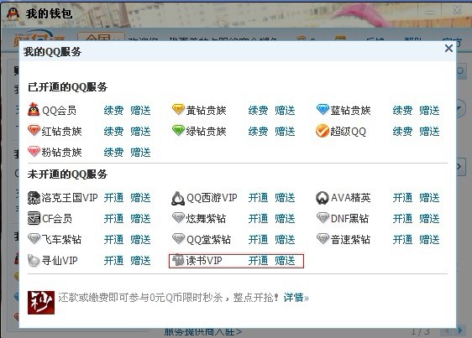Viewport: 472px width, 338px height.
Task: Click the 蓝钻贵族 blue diamond icon
Action: click(x=323, y=110)
